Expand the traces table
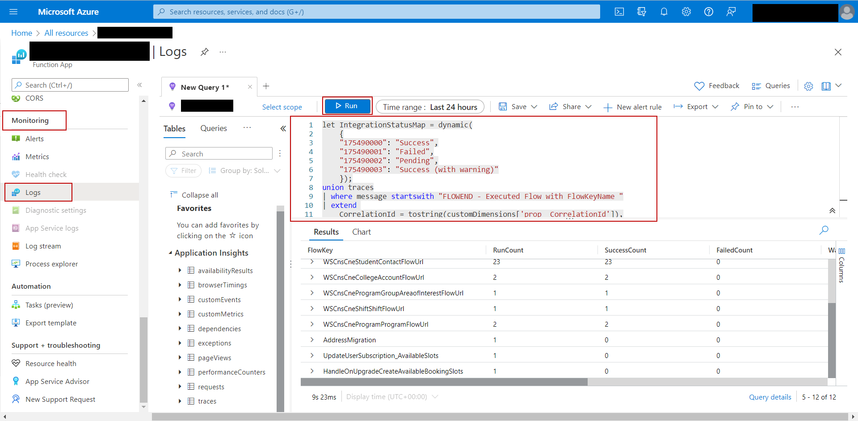Screen dimensions: 858x421 180,401
